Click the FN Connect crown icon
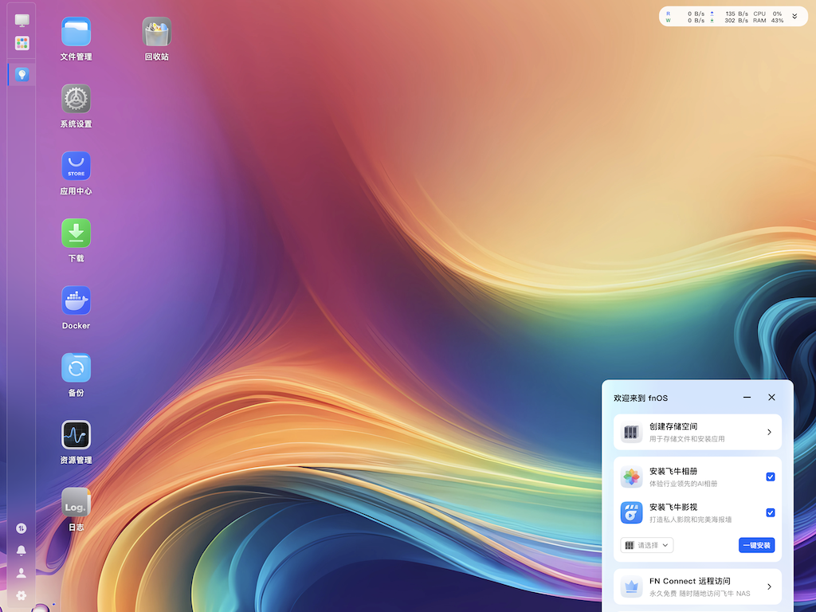 [x=631, y=586]
